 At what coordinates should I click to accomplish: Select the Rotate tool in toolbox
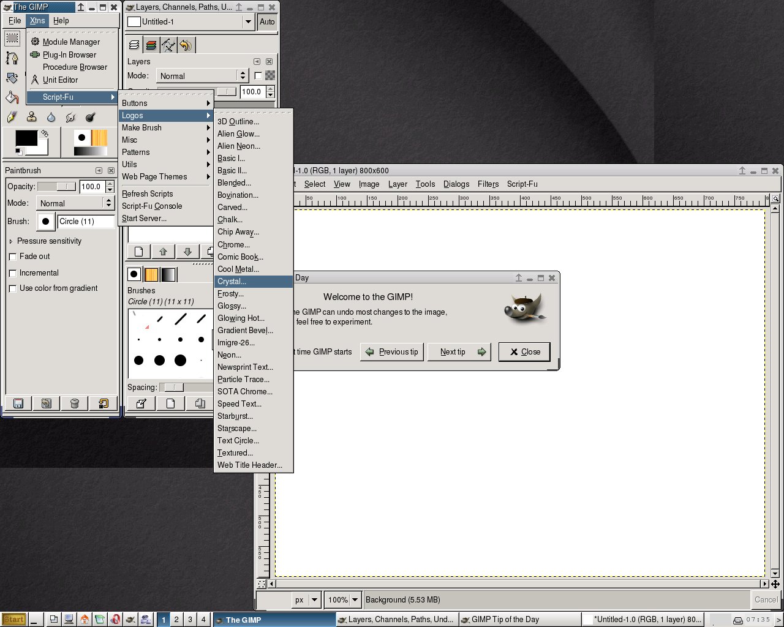(12, 78)
